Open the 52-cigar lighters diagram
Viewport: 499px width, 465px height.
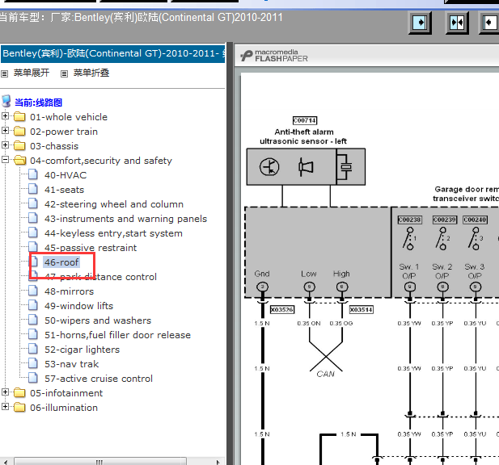pos(82,350)
